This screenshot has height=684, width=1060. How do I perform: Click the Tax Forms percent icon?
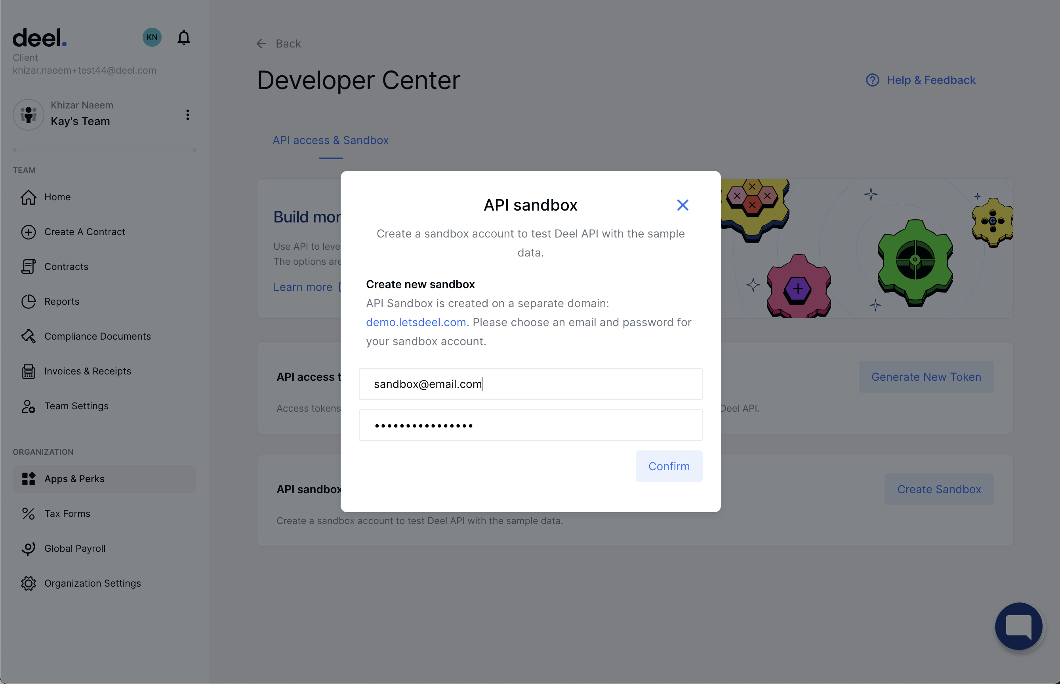point(29,513)
